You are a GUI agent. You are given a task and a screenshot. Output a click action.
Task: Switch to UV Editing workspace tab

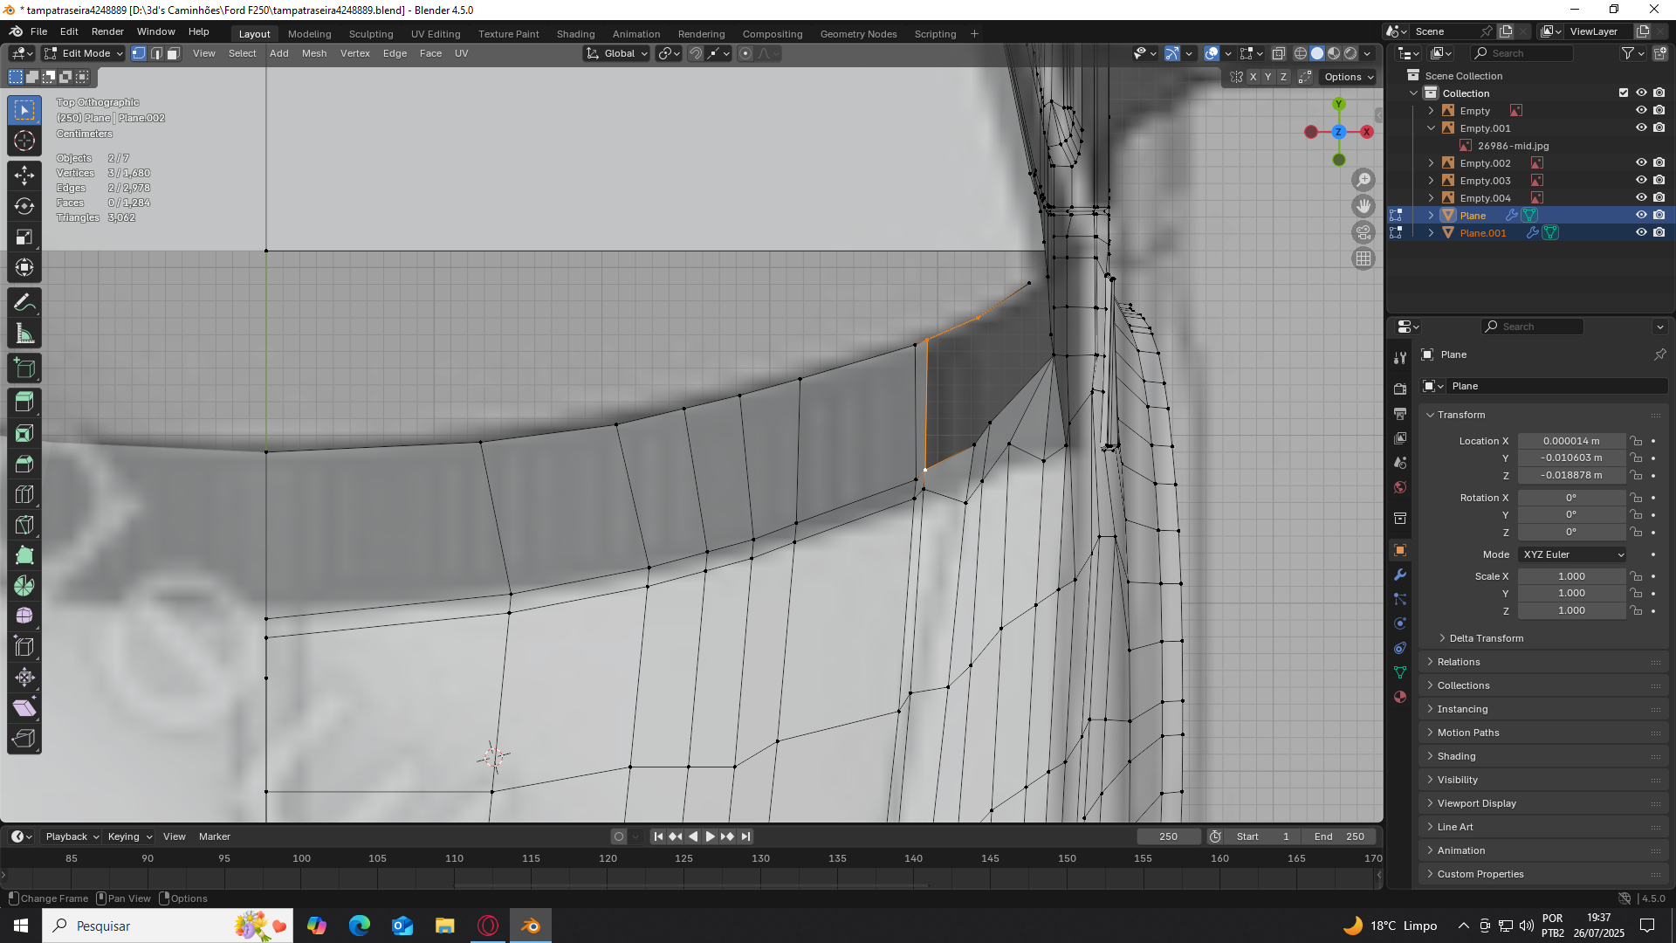435,34
